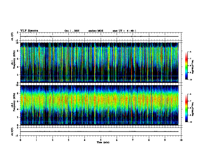
Task: Click the 'station=MOS' label
Action: [x=96, y=31]
